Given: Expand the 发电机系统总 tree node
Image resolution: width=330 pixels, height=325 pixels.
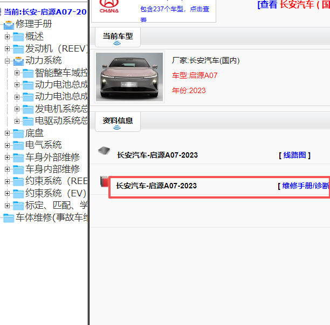Looking at the screenshot, I should click(17, 109).
